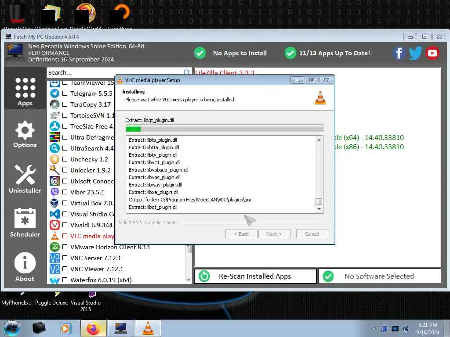450x337 pixels.
Task: Click the TreeSize Free icon in list
Action: click(x=54, y=126)
